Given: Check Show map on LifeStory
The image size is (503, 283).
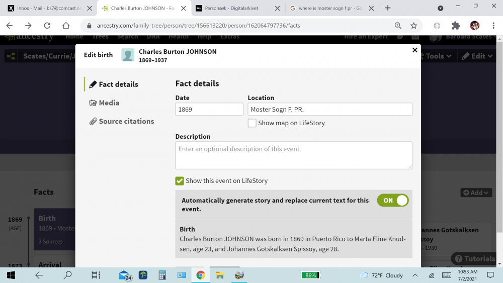Looking at the screenshot, I should (x=252, y=123).
